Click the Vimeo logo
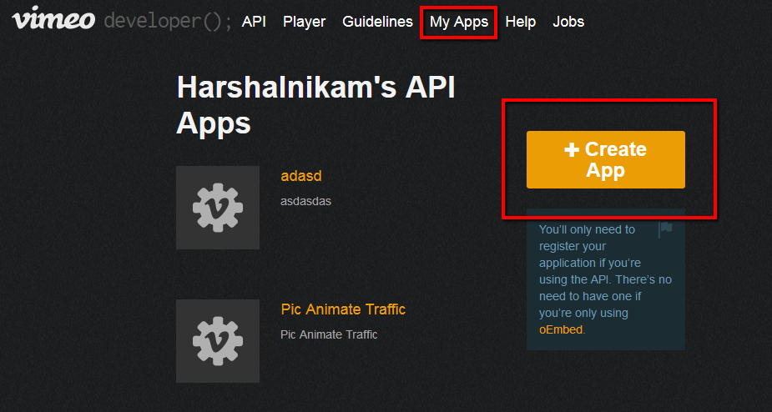Image resolution: width=772 pixels, height=412 pixels. pyautogui.click(x=53, y=18)
